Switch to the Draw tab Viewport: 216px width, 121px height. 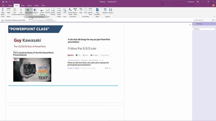click(x=23, y=5)
